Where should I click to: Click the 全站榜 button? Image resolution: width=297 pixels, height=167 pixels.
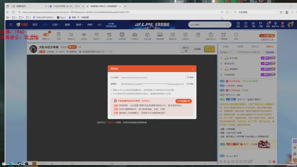(x=197, y=49)
